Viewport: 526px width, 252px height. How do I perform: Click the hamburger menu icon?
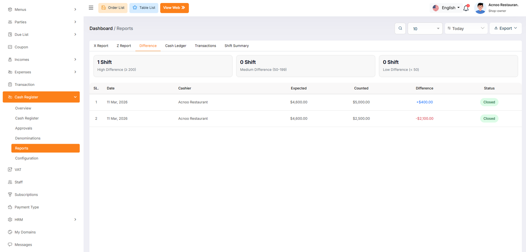tap(91, 8)
